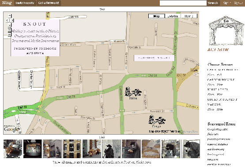Open the brown patterned close-up thumbnail

[x=151, y=149]
